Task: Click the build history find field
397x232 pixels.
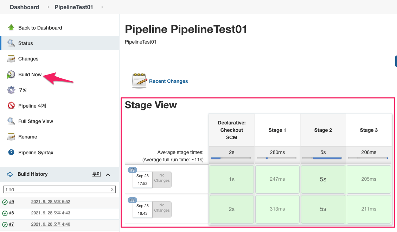Action: (x=58, y=189)
